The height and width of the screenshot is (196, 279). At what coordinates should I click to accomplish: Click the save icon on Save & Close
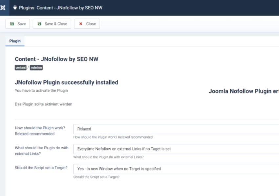pos(39,24)
